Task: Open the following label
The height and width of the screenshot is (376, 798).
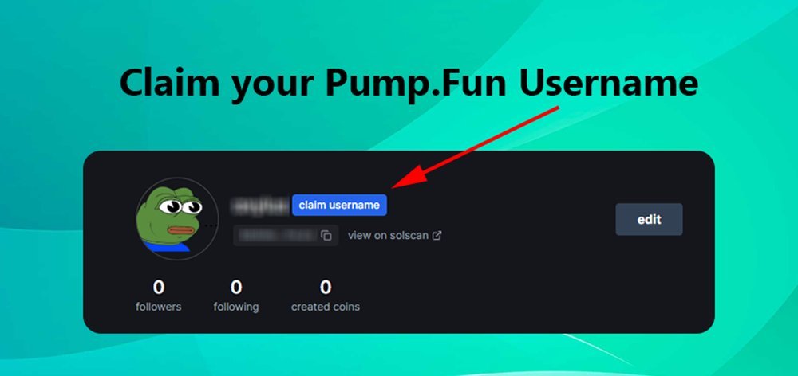Action: pos(235,307)
